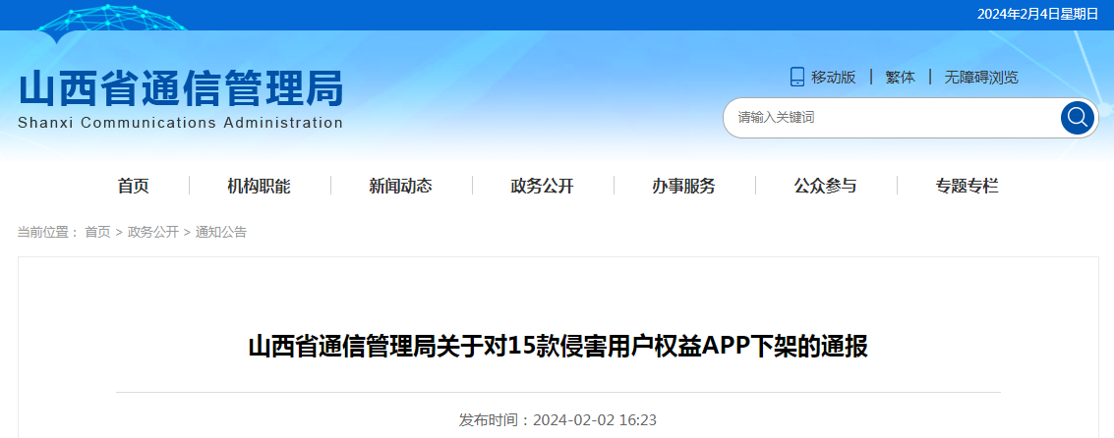Screen dimensions: 1114x438
Task: Open the 政务公开 navigation menu
Action: point(542,186)
